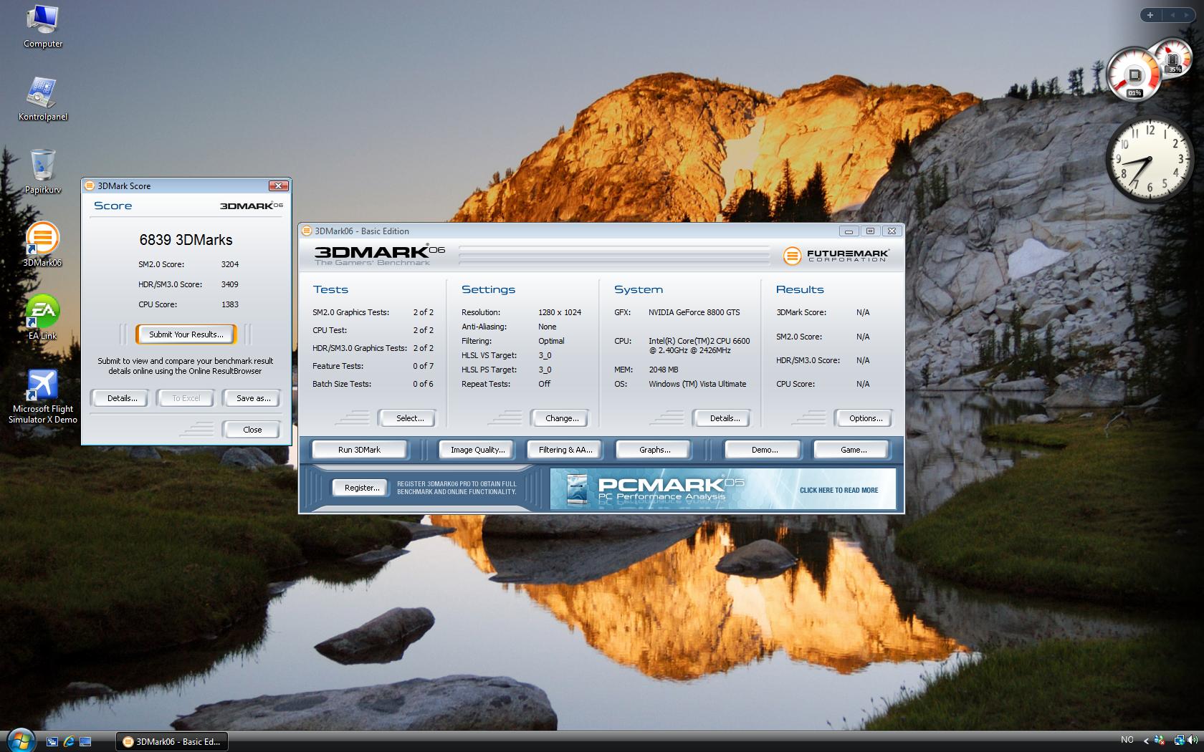Viewport: 1204px width, 752px height.
Task: Launch the EA Link desktop shortcut
Action: click(x=42, y=317)
